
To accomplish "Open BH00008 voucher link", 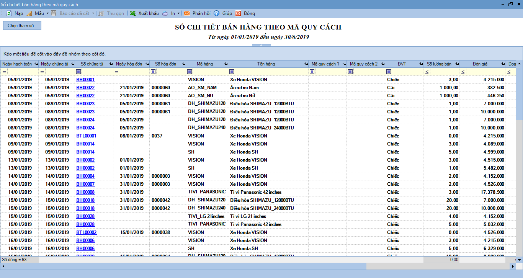I will pyautogui.click(x=85, y=192).
